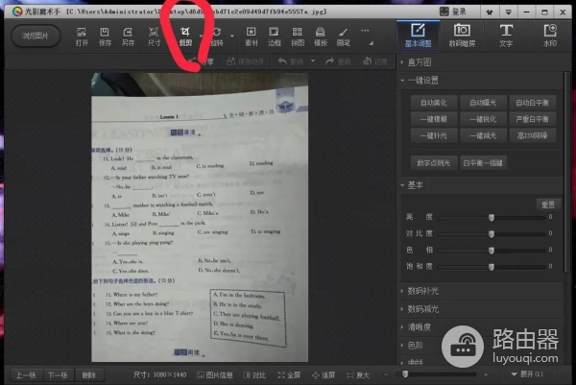
Task: Show the image at 原大 original size
Action: tap(357, 374)
